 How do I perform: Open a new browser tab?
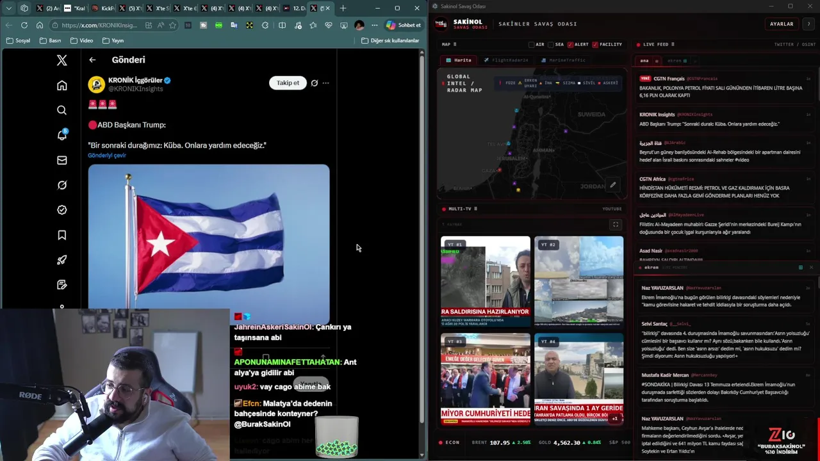343,8
